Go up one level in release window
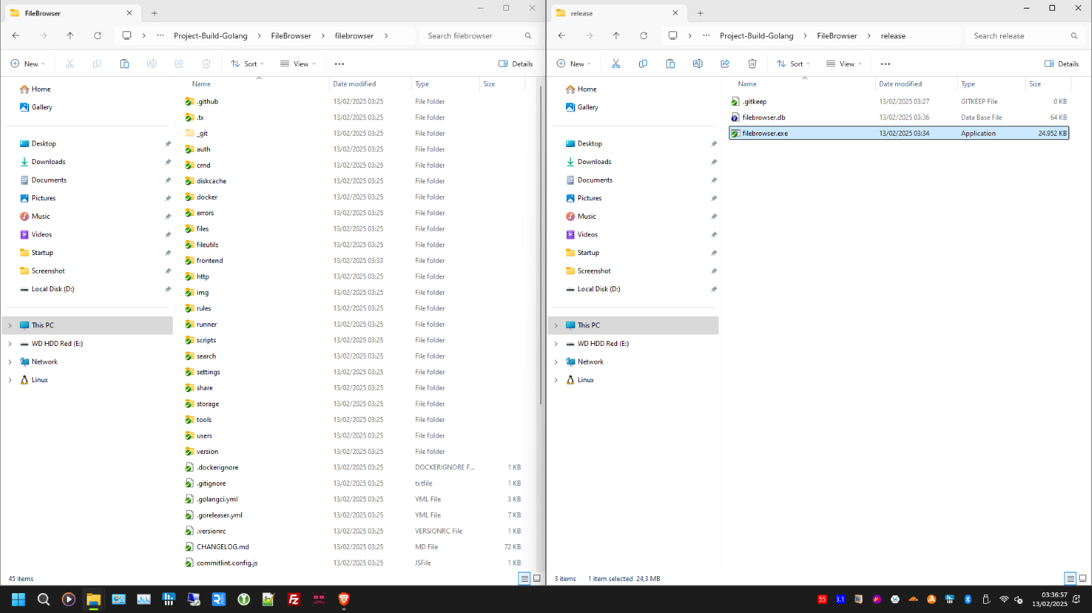This screenshot has width=1092, height=613. 616,36
